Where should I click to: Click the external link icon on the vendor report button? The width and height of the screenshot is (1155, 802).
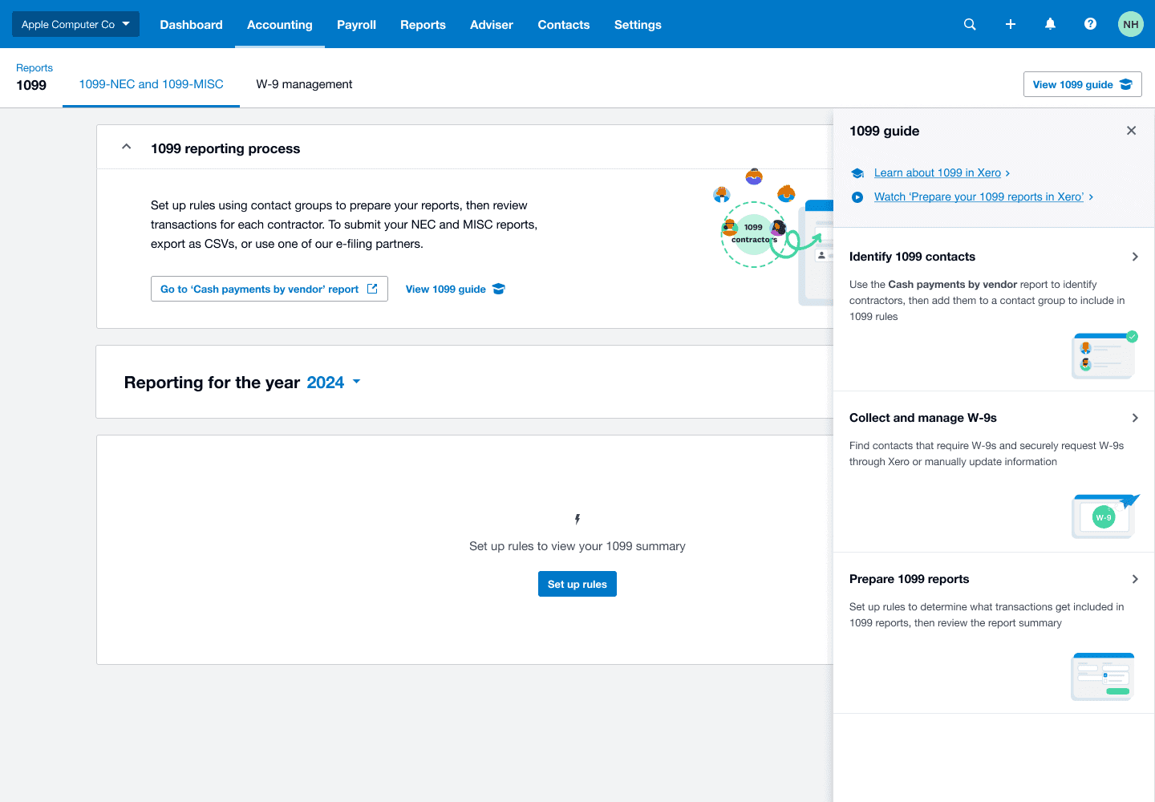pyautogui.click(x=374, y=288)
